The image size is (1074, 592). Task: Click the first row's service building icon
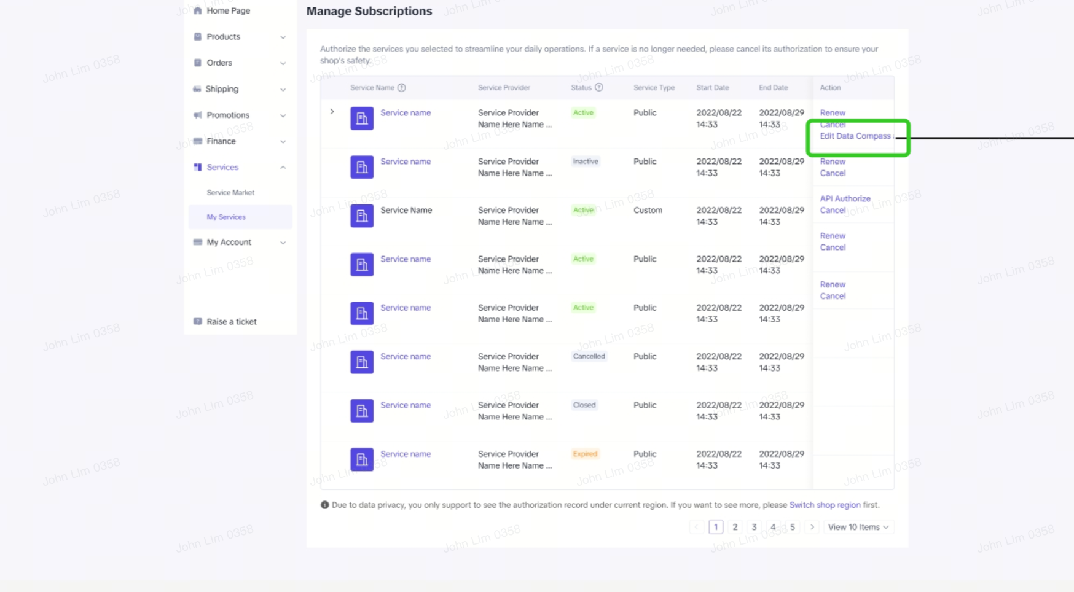361,118
